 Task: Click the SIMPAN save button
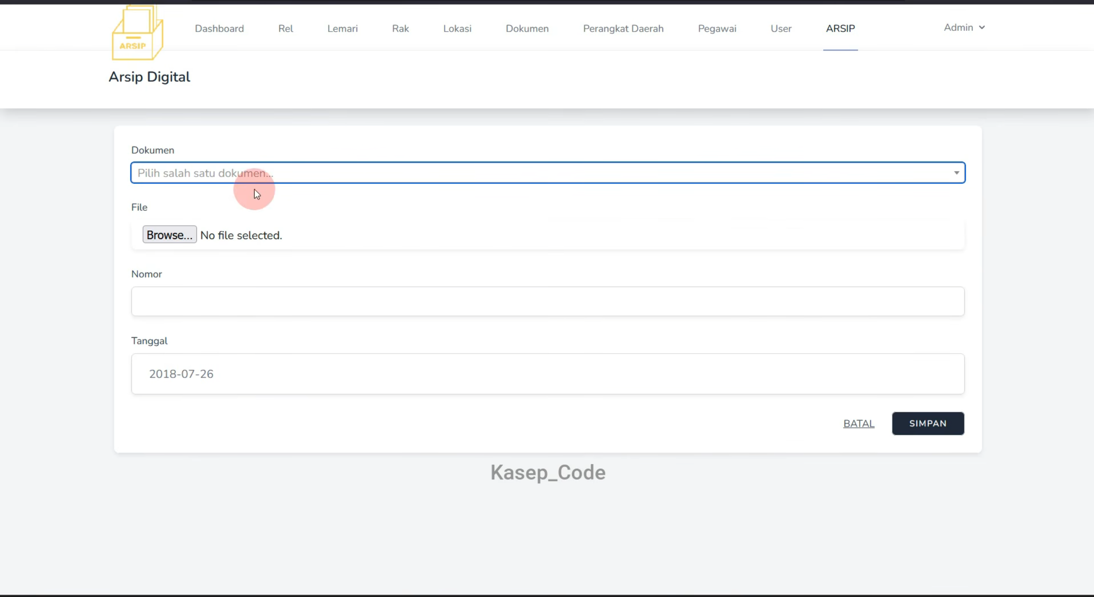click(928, 423)
